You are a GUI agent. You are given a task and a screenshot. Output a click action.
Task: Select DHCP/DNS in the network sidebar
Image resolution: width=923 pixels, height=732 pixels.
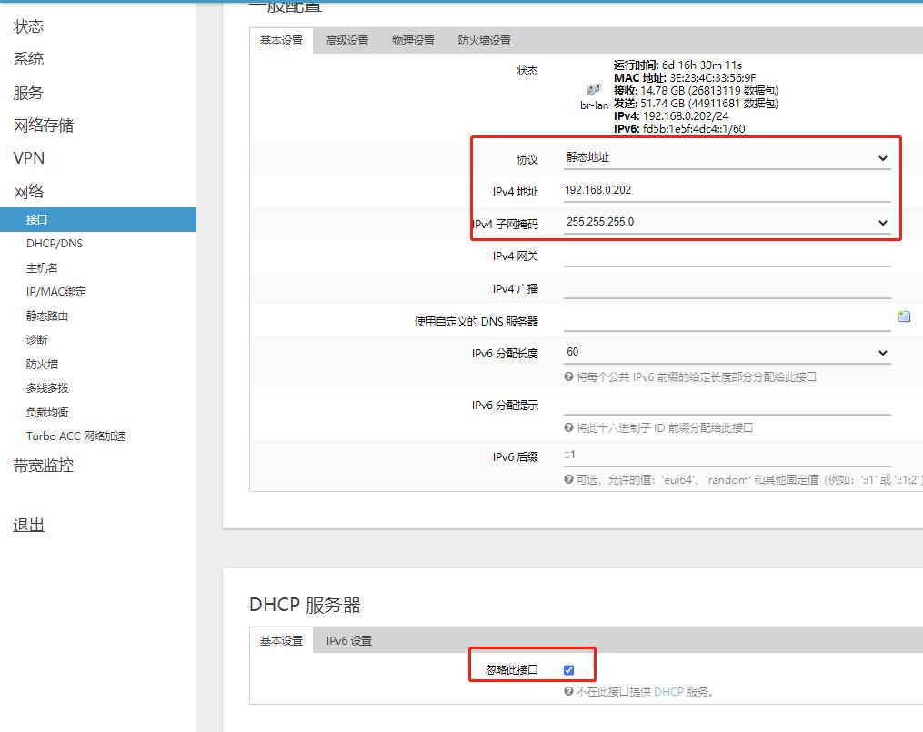(x=54, y=244)
